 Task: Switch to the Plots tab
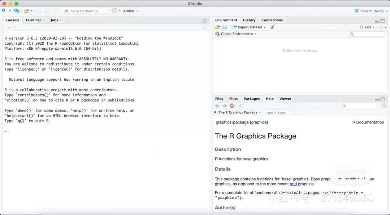coord(233,99)
